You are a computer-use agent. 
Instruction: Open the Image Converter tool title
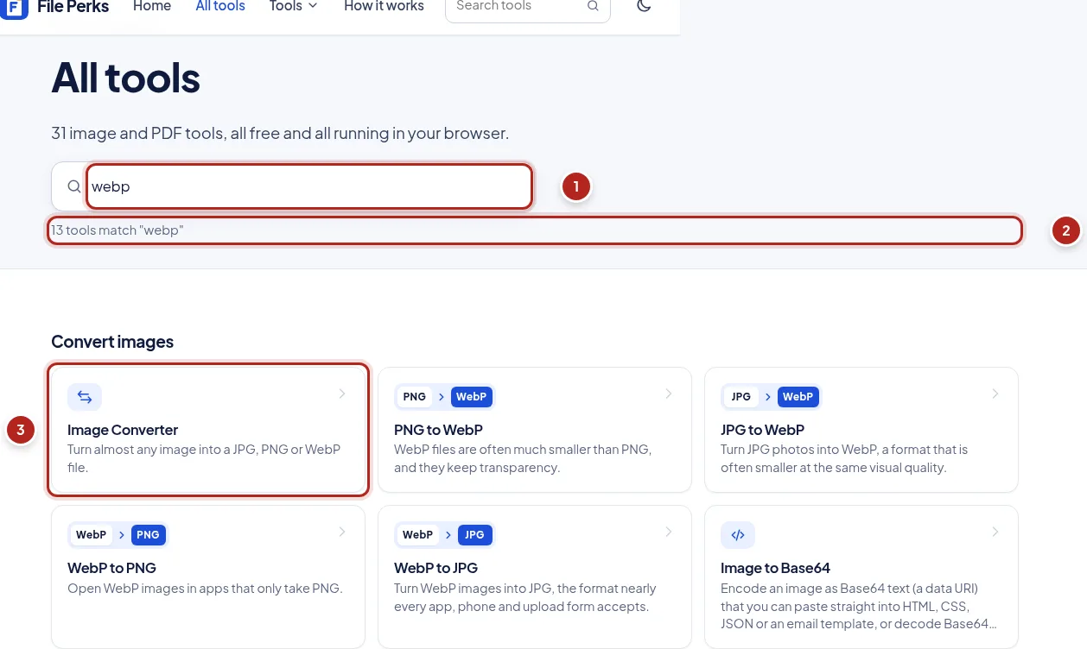click(x=123, y=430)
